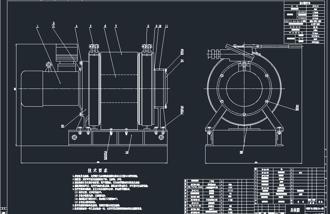Select part callout number 9
This screenshot has width=330, height=214.
156,26
